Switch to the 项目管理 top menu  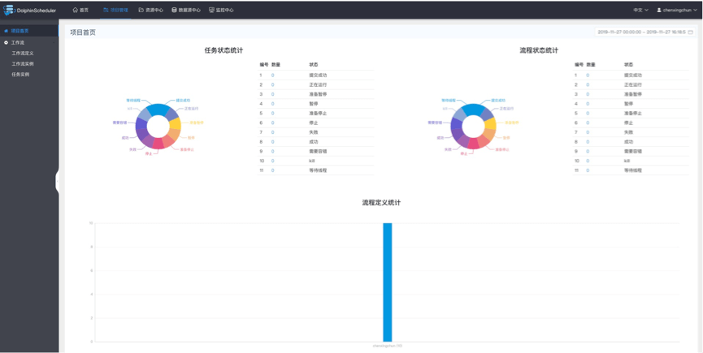click(115, 11)
